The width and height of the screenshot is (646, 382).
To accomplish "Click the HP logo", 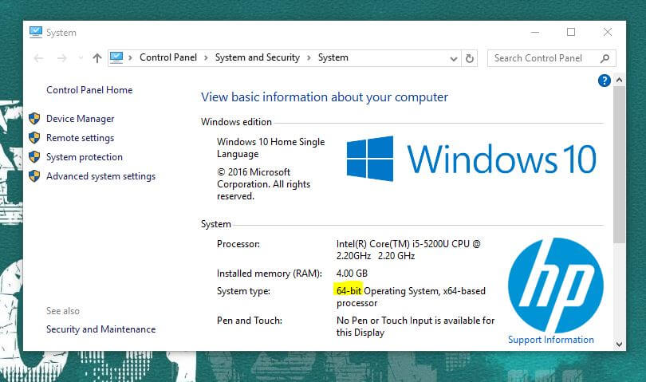I will pyautogui.click(x=556, y=286).
